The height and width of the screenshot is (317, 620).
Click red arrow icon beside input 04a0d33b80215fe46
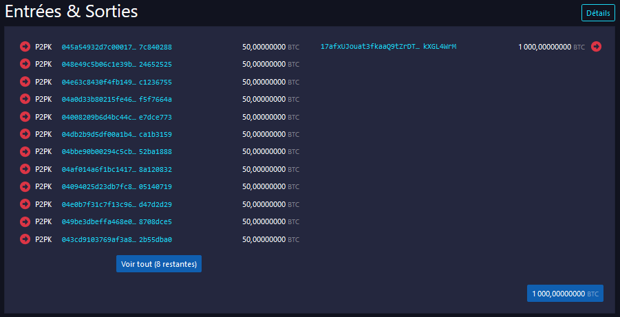tap(25, 99)
